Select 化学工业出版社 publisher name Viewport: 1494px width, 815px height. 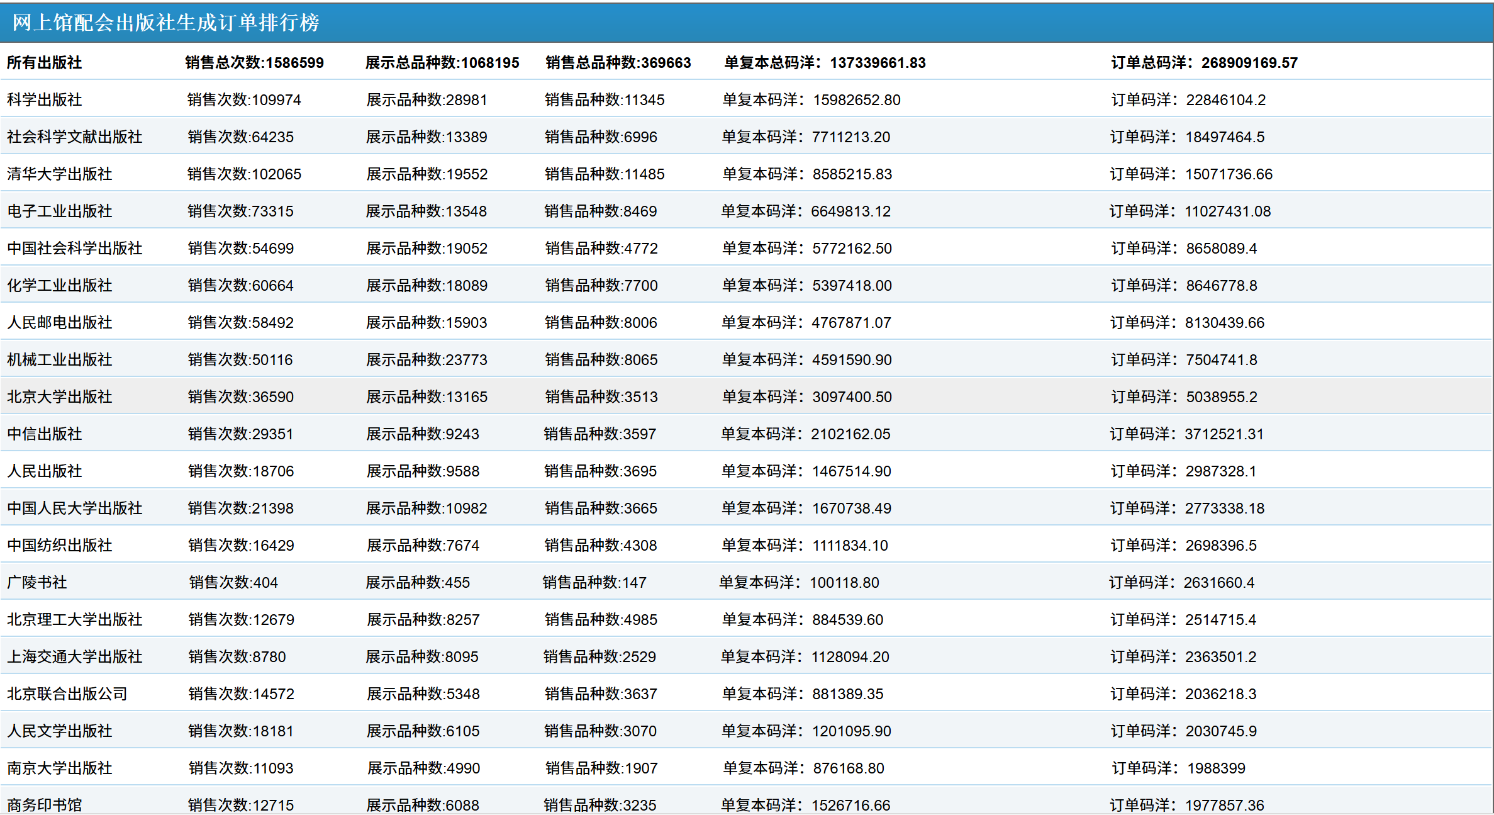coord(60,285)
